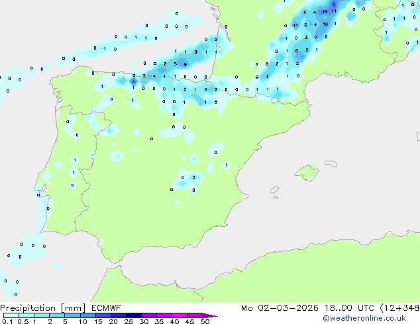420x324 pixels.
Task: Click the 'Precipitation' title text
Action: pyautogui.click(x=28, y=308)
